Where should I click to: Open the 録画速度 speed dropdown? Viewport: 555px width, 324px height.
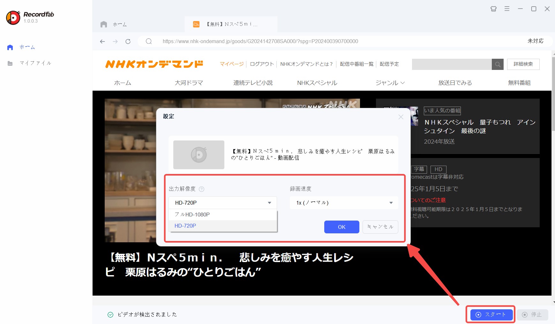[344, 203]
